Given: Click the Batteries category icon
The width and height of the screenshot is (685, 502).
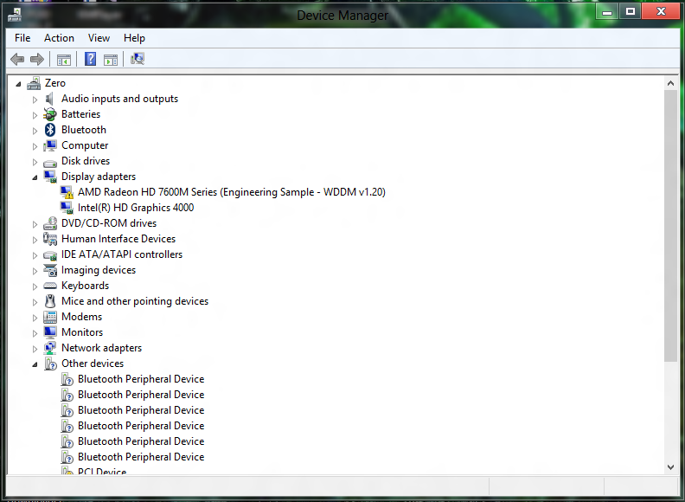Looking at the screenshot, I should click(x=50, y=114).
